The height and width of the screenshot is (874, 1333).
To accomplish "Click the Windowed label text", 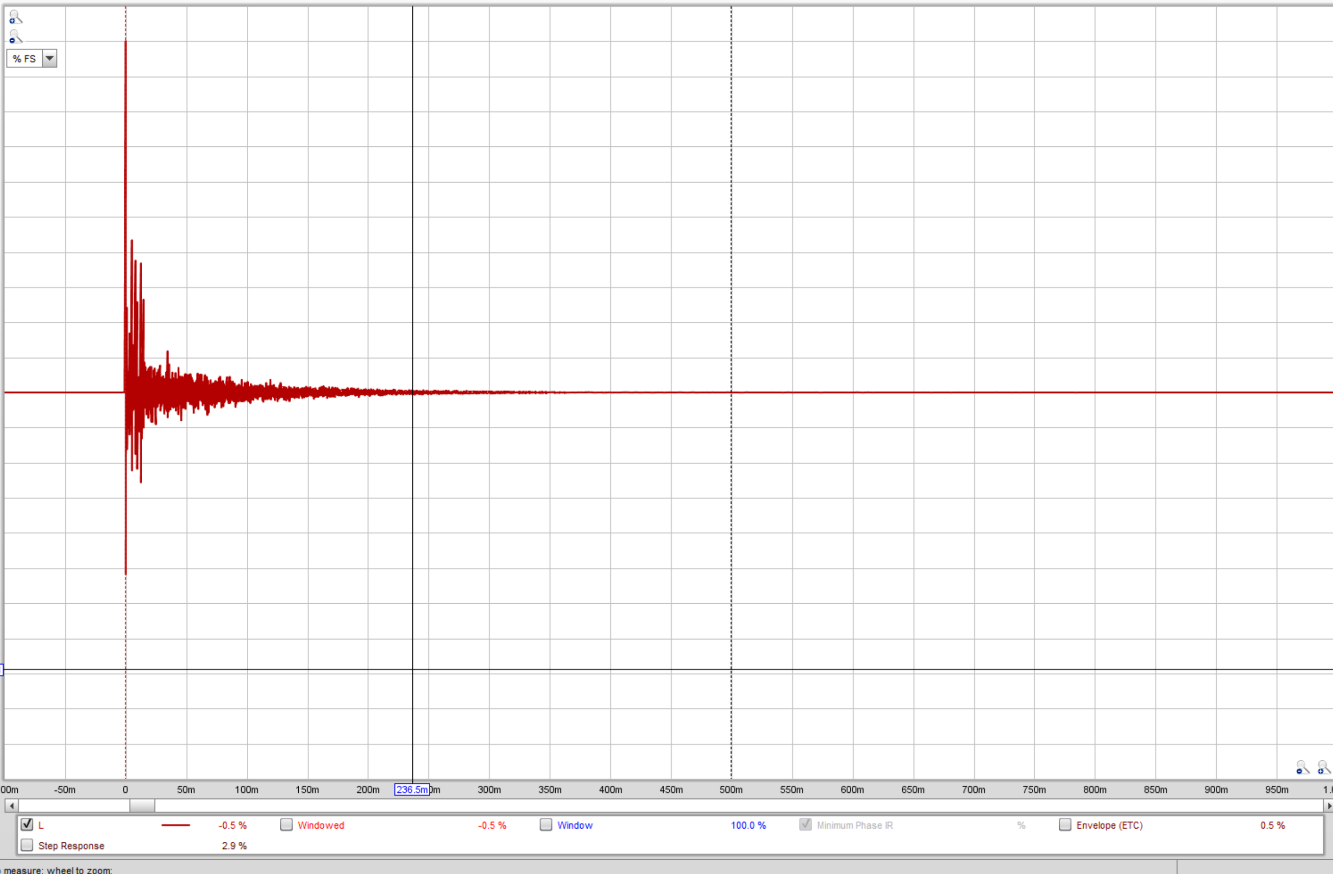I will [x=321, y=825].
